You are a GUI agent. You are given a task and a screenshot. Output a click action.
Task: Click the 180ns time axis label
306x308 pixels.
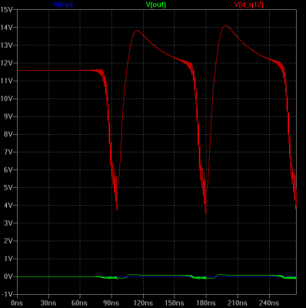(206, 303)
